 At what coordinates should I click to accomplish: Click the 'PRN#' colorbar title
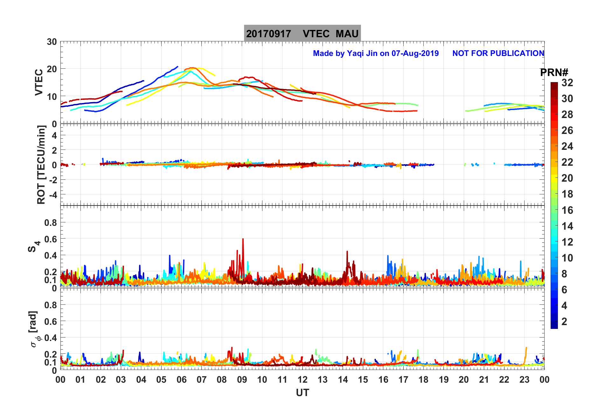(x=554, y=73)
